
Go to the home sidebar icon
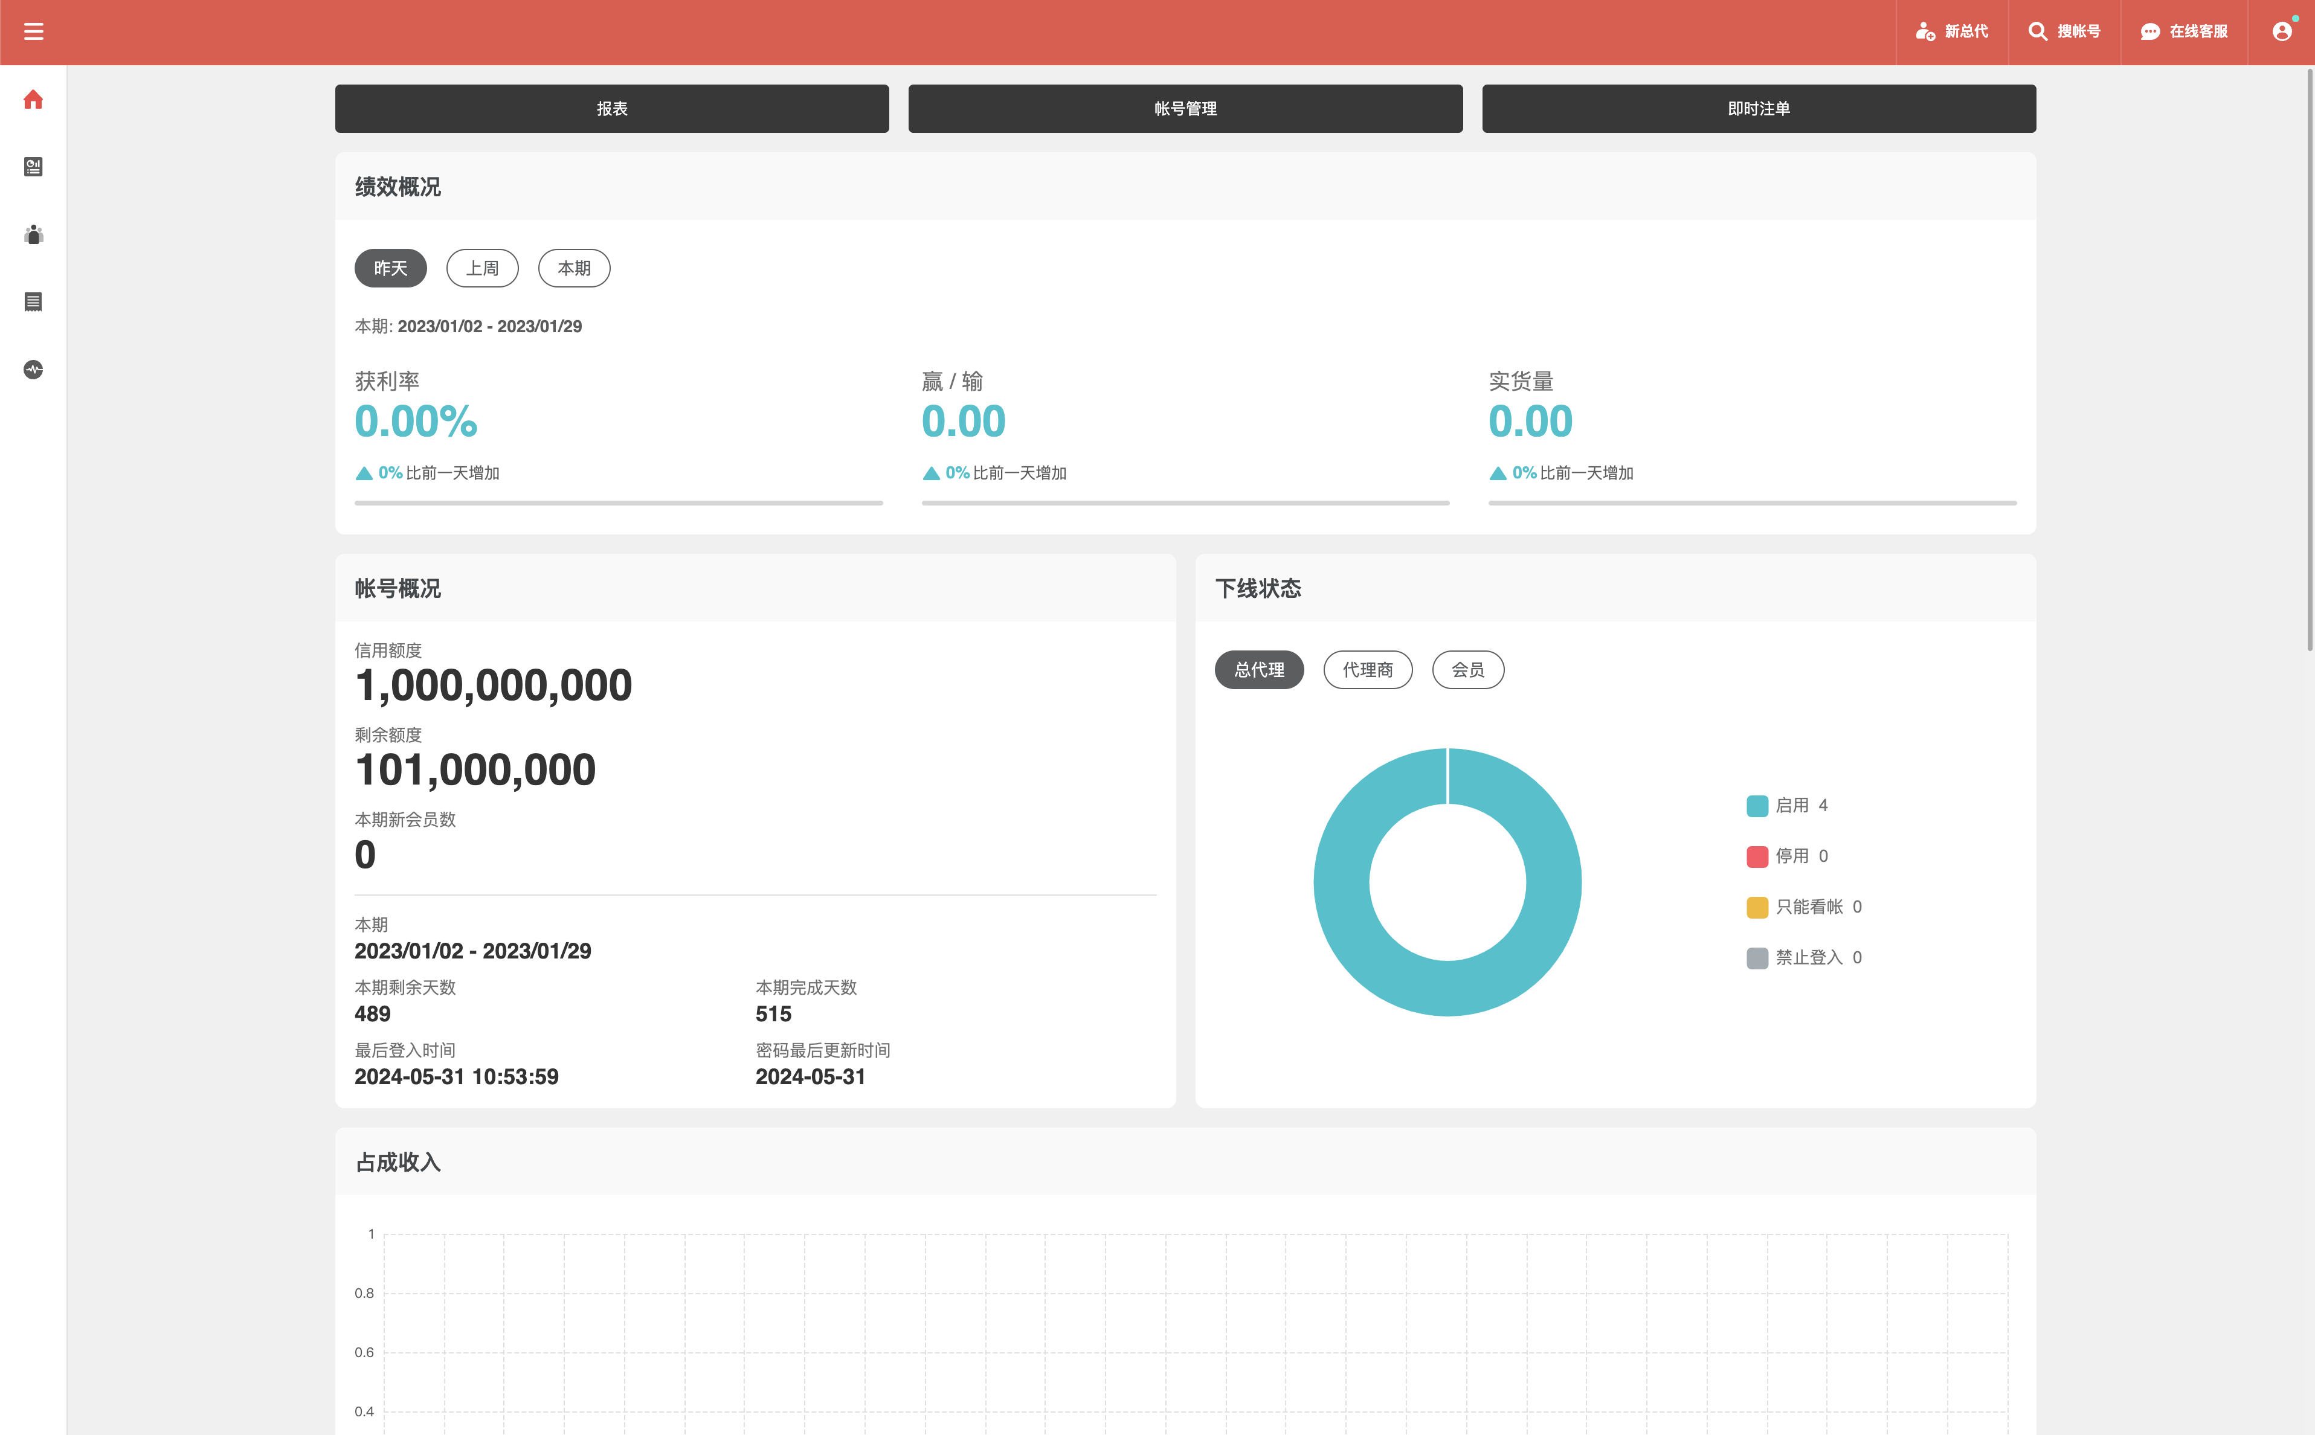tap(33, 100)
